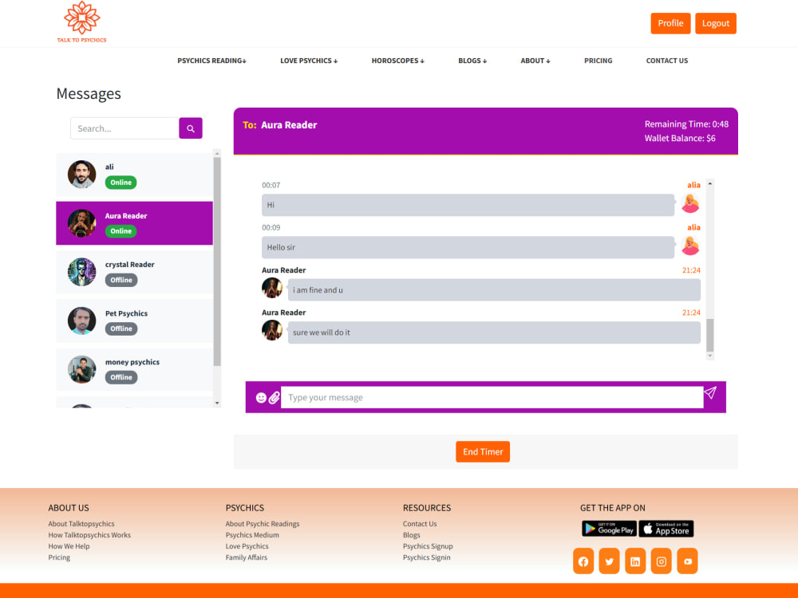This screenshot has width=798, height=598.
Task: Click the chat window scrollbar thumb
Action: click(710, 335)
